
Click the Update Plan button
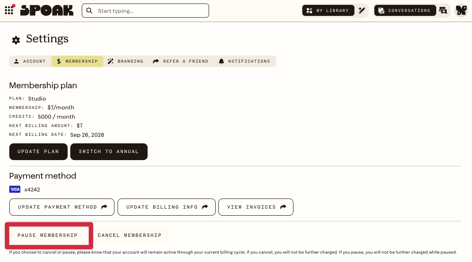click(38, 152)
